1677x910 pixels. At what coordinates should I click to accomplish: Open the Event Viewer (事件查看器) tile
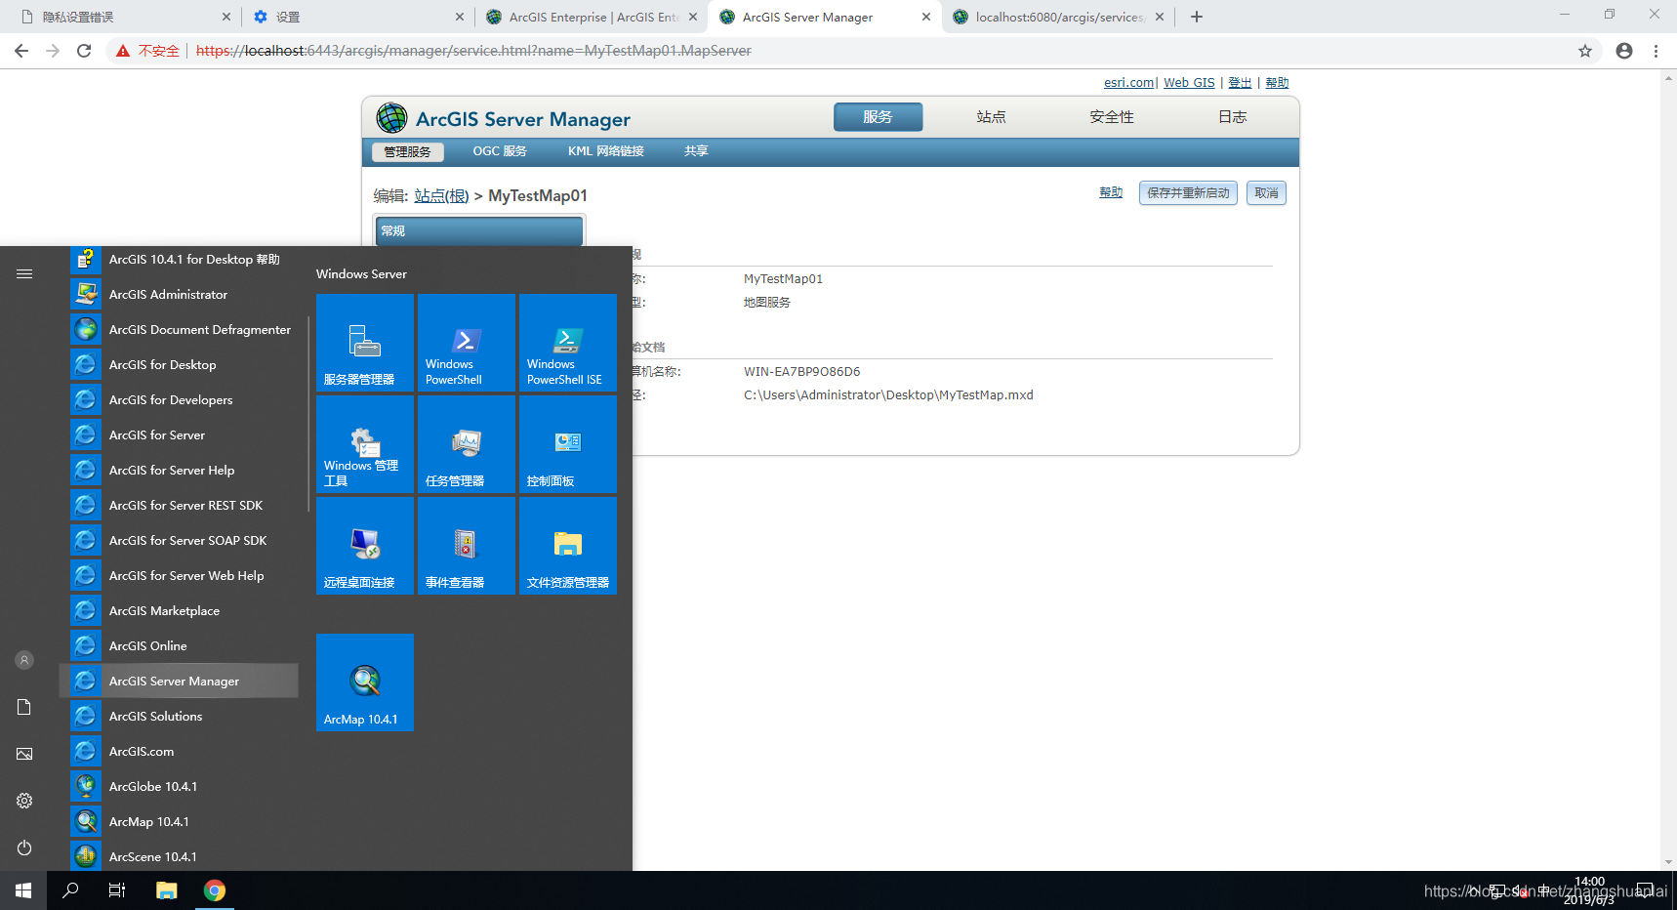(467, 546)
